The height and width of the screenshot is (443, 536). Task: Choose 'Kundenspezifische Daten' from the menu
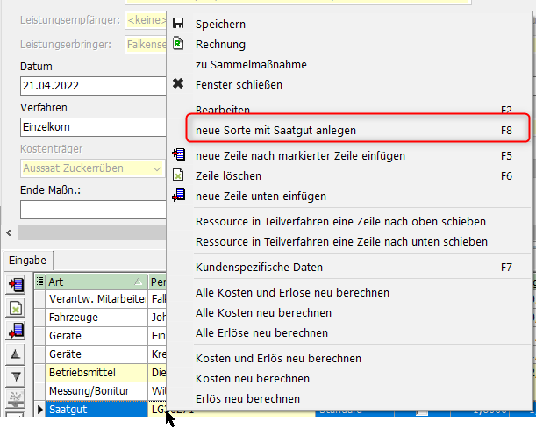(259, 267)
